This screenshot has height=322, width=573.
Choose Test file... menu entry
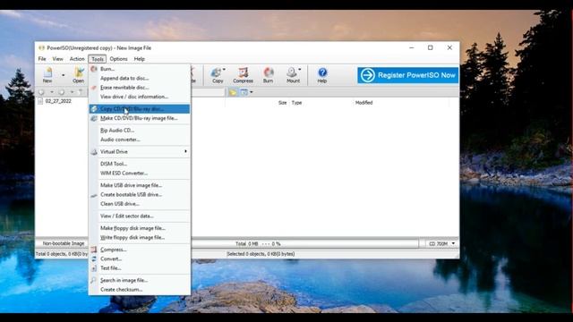(x=140, y=268)
